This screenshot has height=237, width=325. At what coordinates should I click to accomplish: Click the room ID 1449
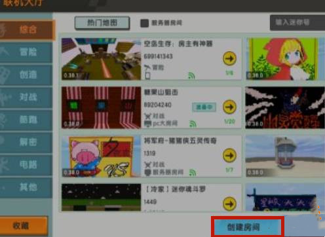click(x=150, y=202)
